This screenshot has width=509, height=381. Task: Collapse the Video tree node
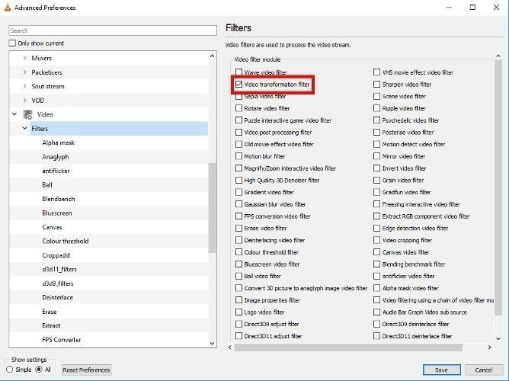tap(14, 114)
